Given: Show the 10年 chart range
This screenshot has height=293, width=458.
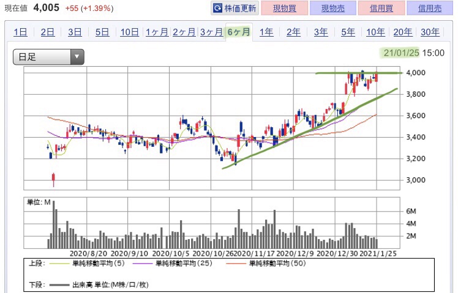Looking at the screenshot, I should (375, 32).
